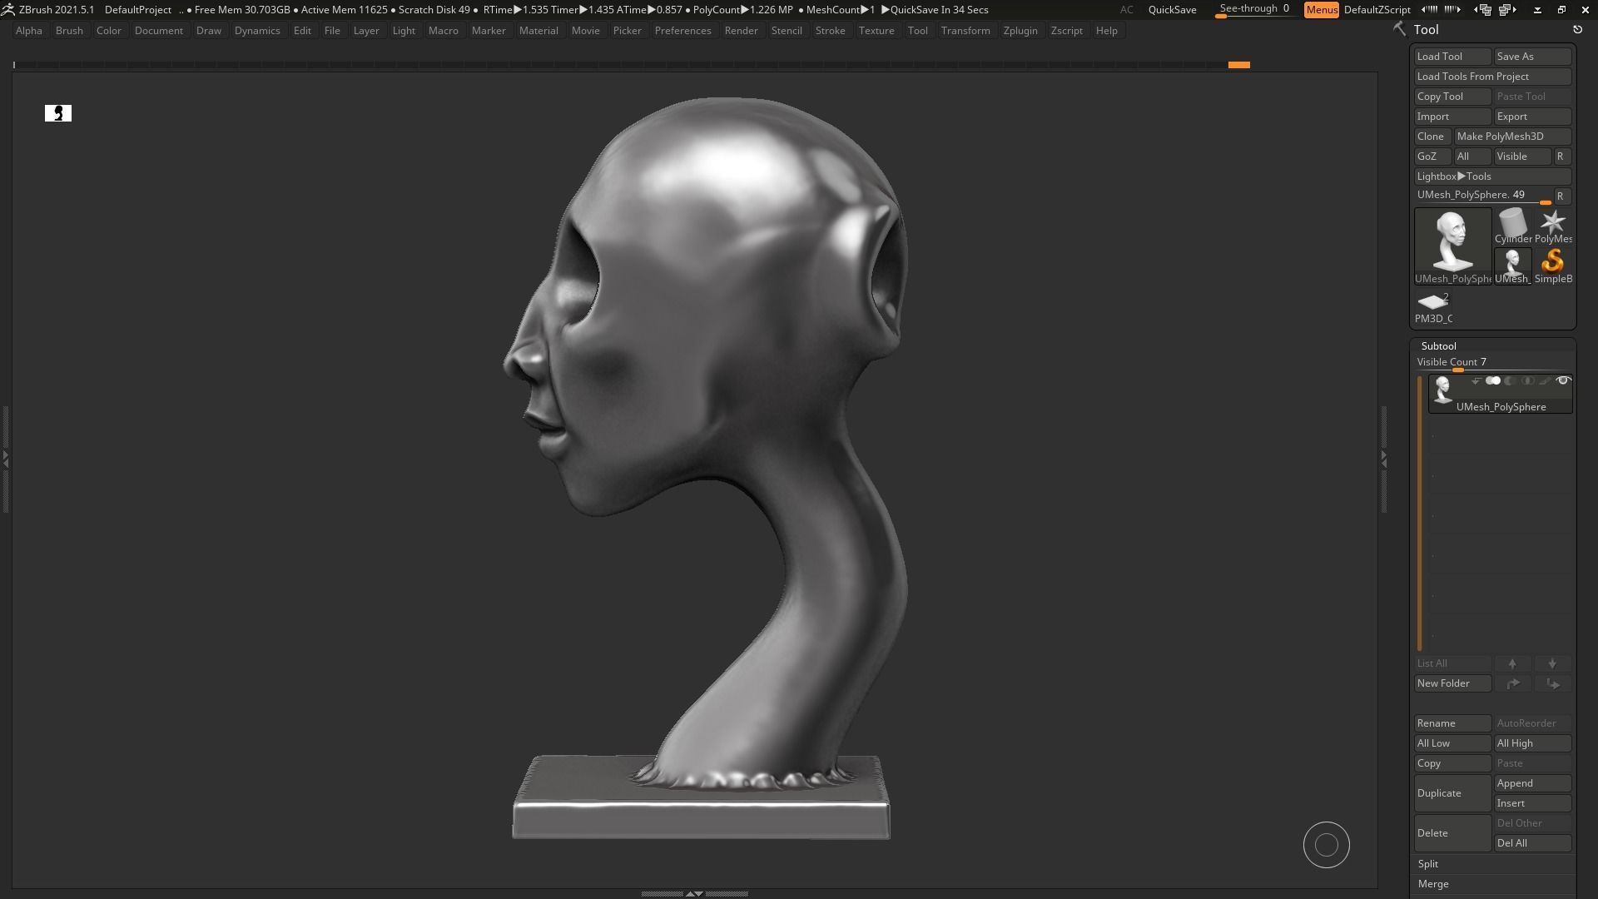Viewport: 1598px width, 899px height.
Task: Select the subtool intersection boolean mode icon
Action: click(x=1527, y=381)
